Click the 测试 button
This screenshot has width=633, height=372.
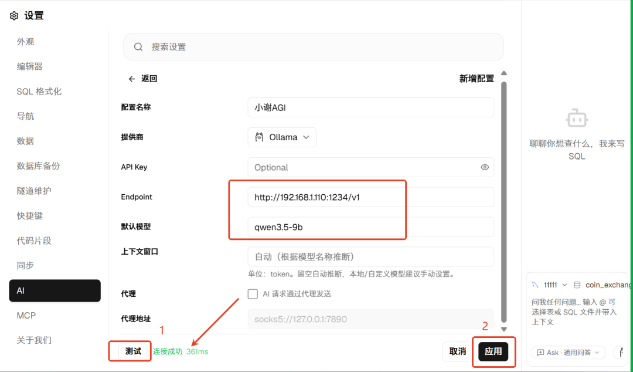tap(133, 351)
